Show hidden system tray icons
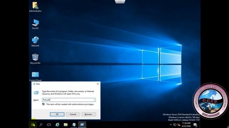 [171, 125]
